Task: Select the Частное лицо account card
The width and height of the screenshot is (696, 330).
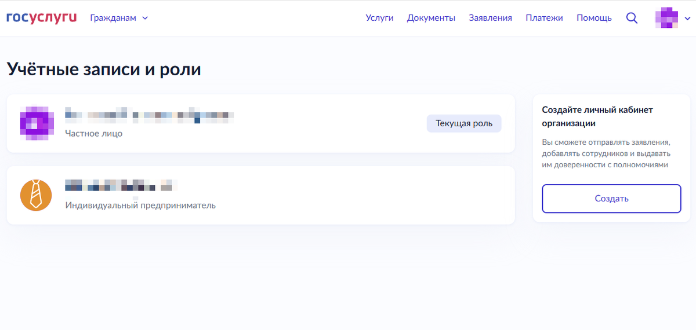Action: click(x=260, y=123)
